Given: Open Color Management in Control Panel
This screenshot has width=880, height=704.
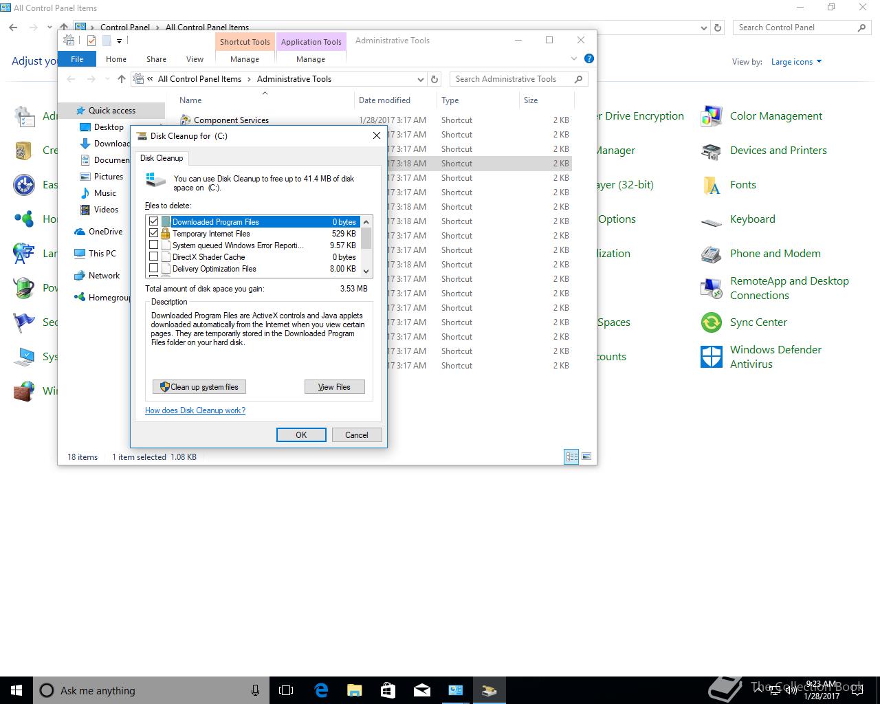Looking at the screenshot, I should (762, 116).
